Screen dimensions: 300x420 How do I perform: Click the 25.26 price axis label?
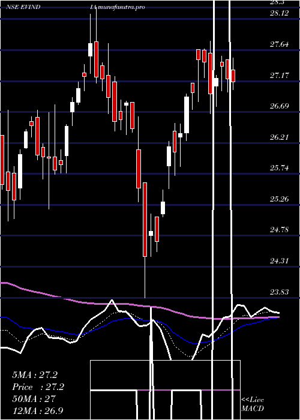click(280, 199)
